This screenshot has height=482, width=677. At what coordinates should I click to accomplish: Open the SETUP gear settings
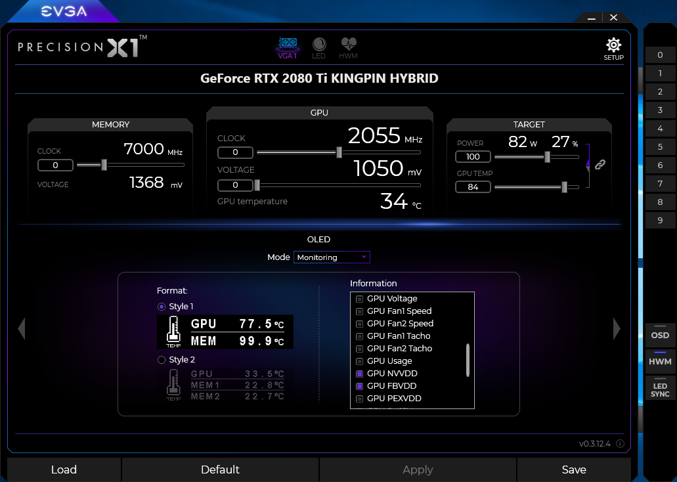[x=613, y=49]
